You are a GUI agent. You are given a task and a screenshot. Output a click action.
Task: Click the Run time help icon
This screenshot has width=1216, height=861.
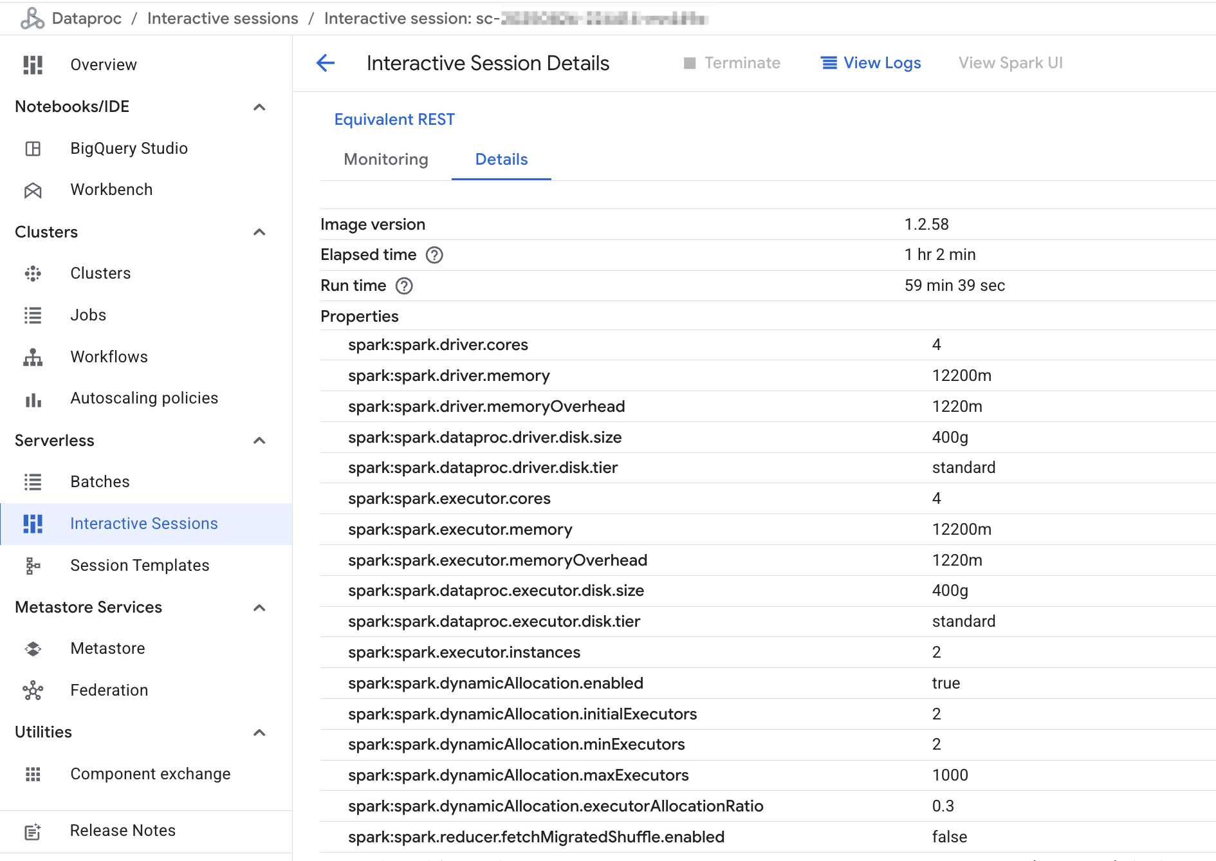pyautogui.click(x=404, y=286)
